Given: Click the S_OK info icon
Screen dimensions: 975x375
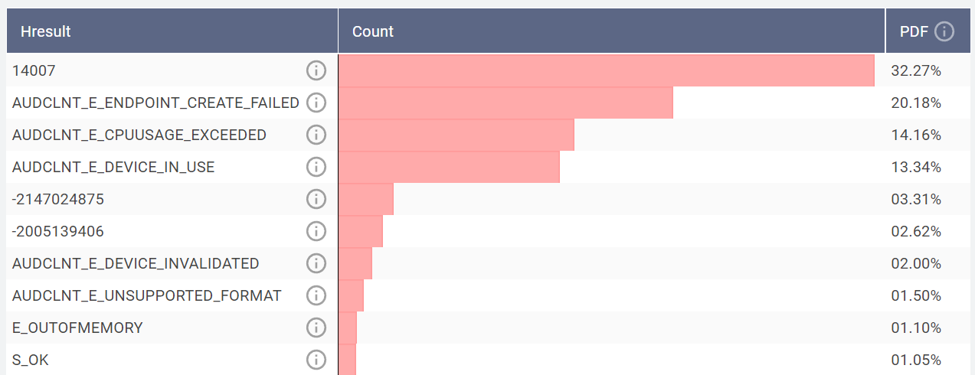Looking at the screenshot, I should [x=316, y=360].
